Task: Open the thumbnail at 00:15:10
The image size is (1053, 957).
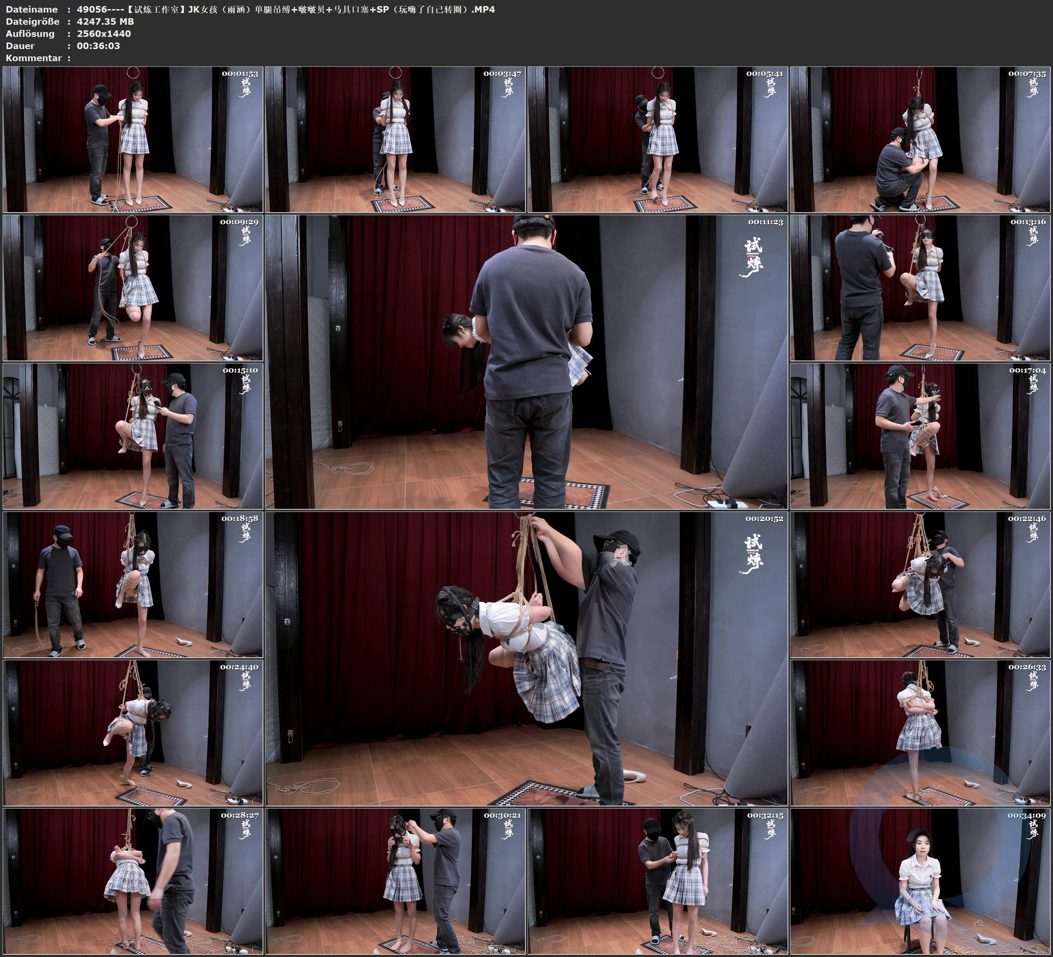Action: click(133, 436)
